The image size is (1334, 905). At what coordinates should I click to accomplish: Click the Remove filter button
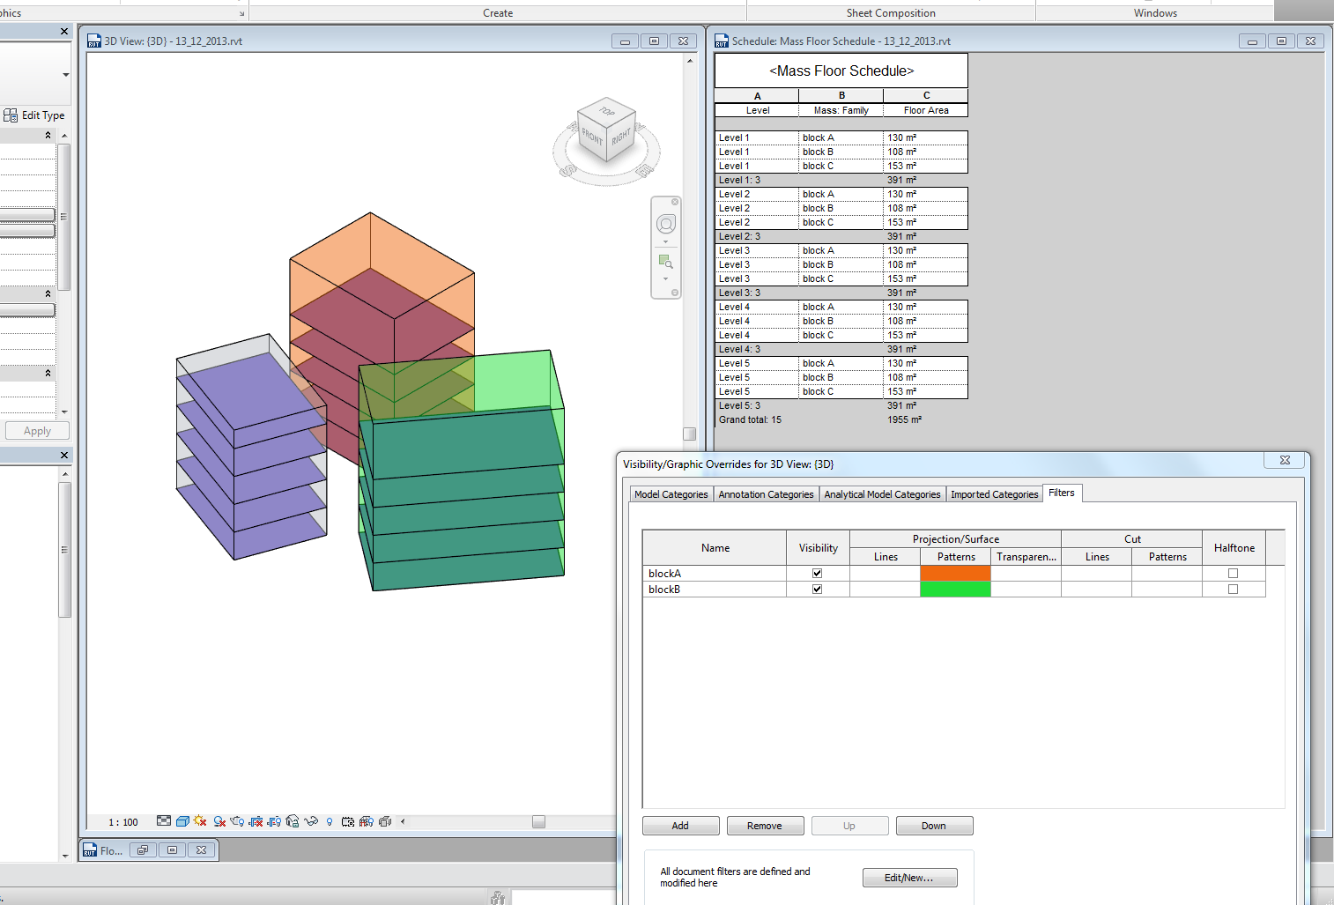(765, 826)
